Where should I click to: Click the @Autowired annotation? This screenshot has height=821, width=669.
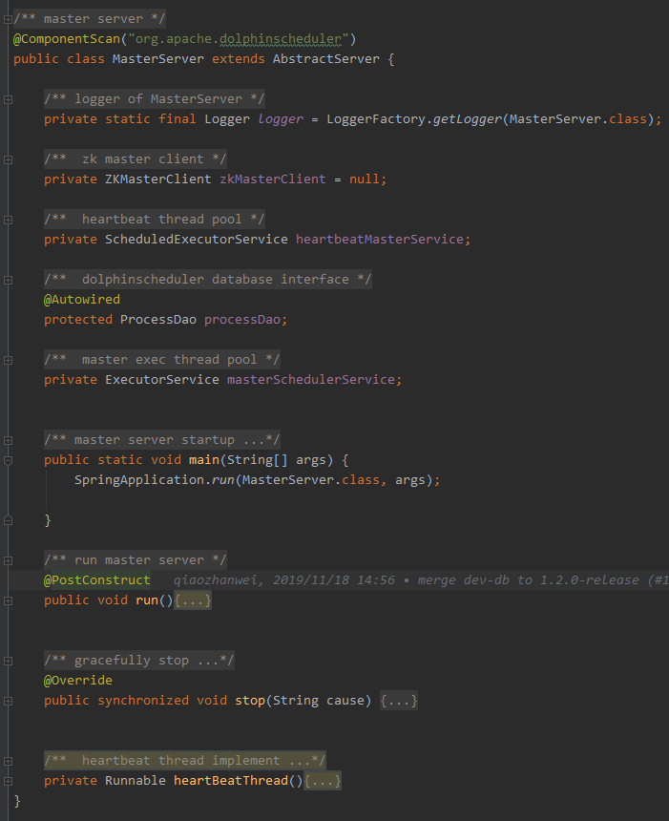point(82,300)
